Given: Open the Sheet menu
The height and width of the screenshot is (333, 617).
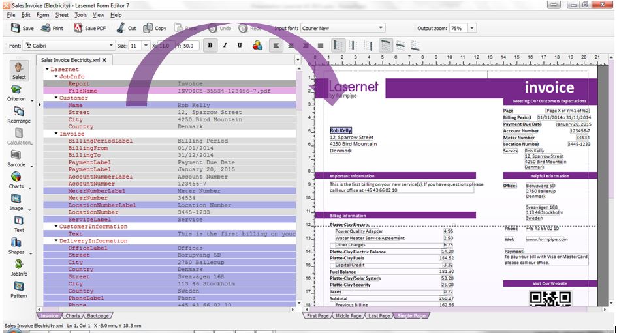Looking at the screenshot, I should [61, 14].
